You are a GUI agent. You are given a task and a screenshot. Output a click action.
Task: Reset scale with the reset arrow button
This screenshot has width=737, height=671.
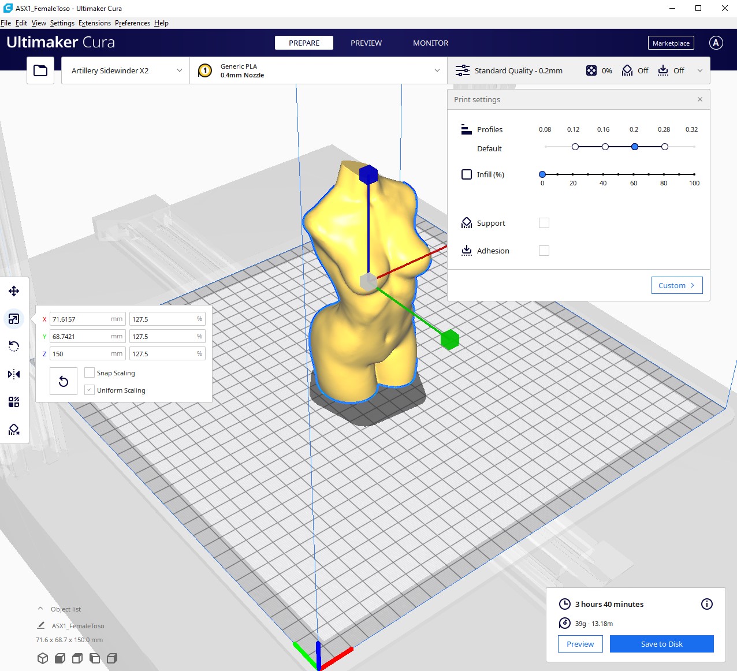(64, 381)
